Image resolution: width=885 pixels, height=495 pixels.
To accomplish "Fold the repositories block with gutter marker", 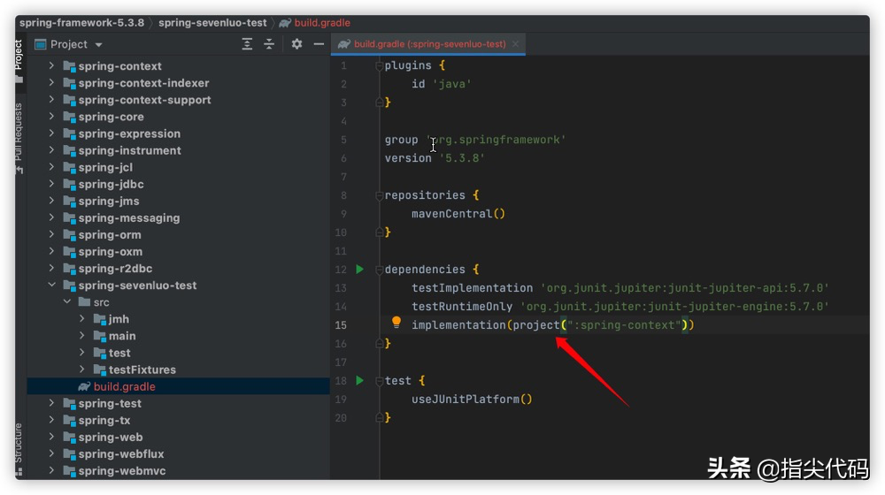I will (x=380, y=195).
